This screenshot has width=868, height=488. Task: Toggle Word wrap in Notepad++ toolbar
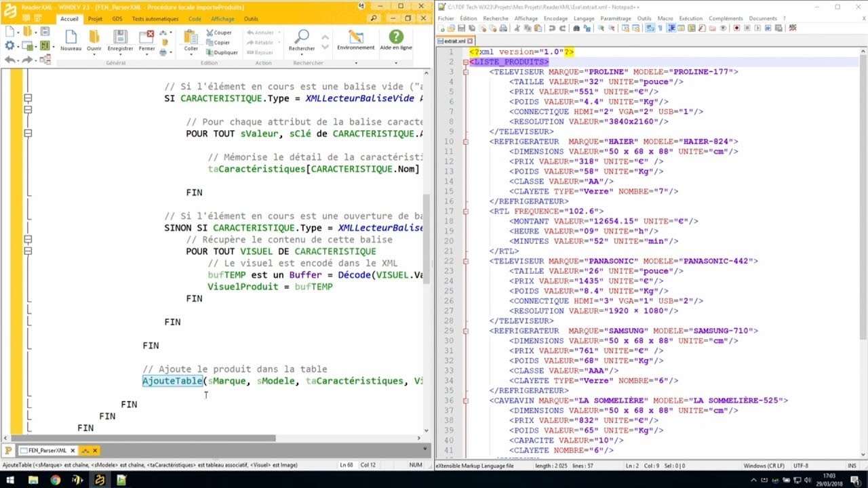click(649, 28)
